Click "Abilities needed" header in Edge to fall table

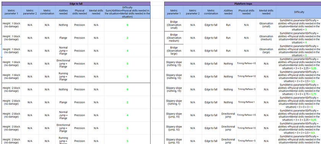63,12
